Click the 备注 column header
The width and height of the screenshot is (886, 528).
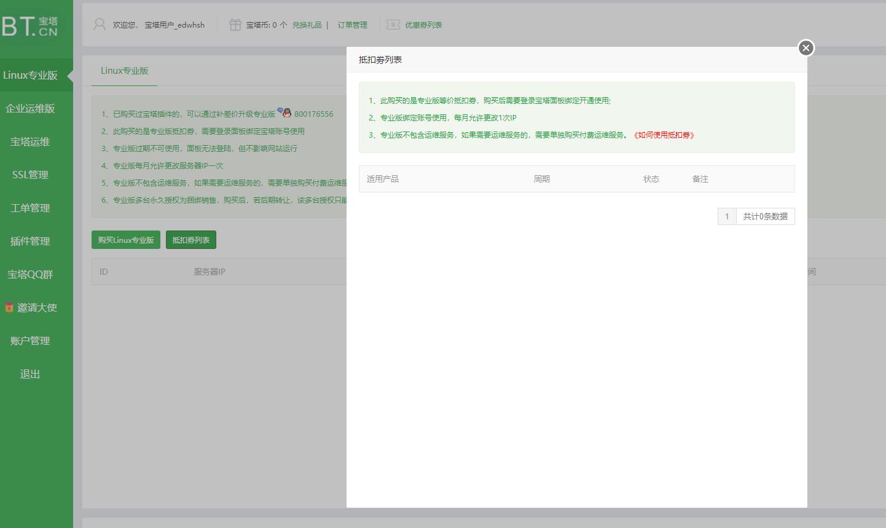(x=700, y=179)
